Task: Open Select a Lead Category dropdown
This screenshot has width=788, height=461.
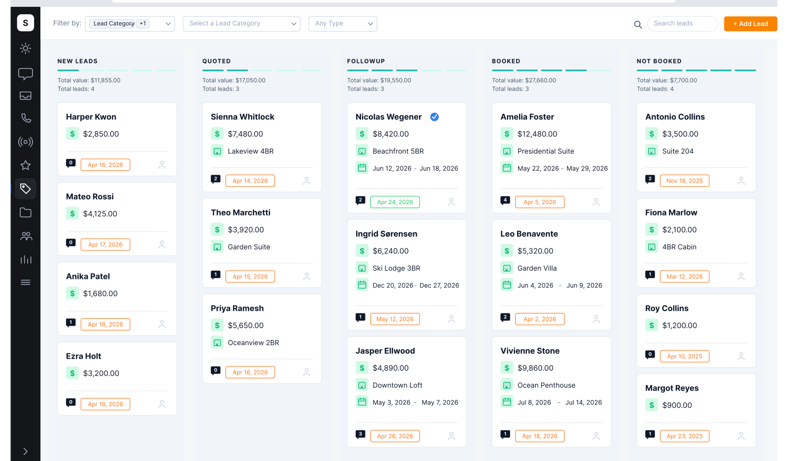Action: tap(241, 24)
